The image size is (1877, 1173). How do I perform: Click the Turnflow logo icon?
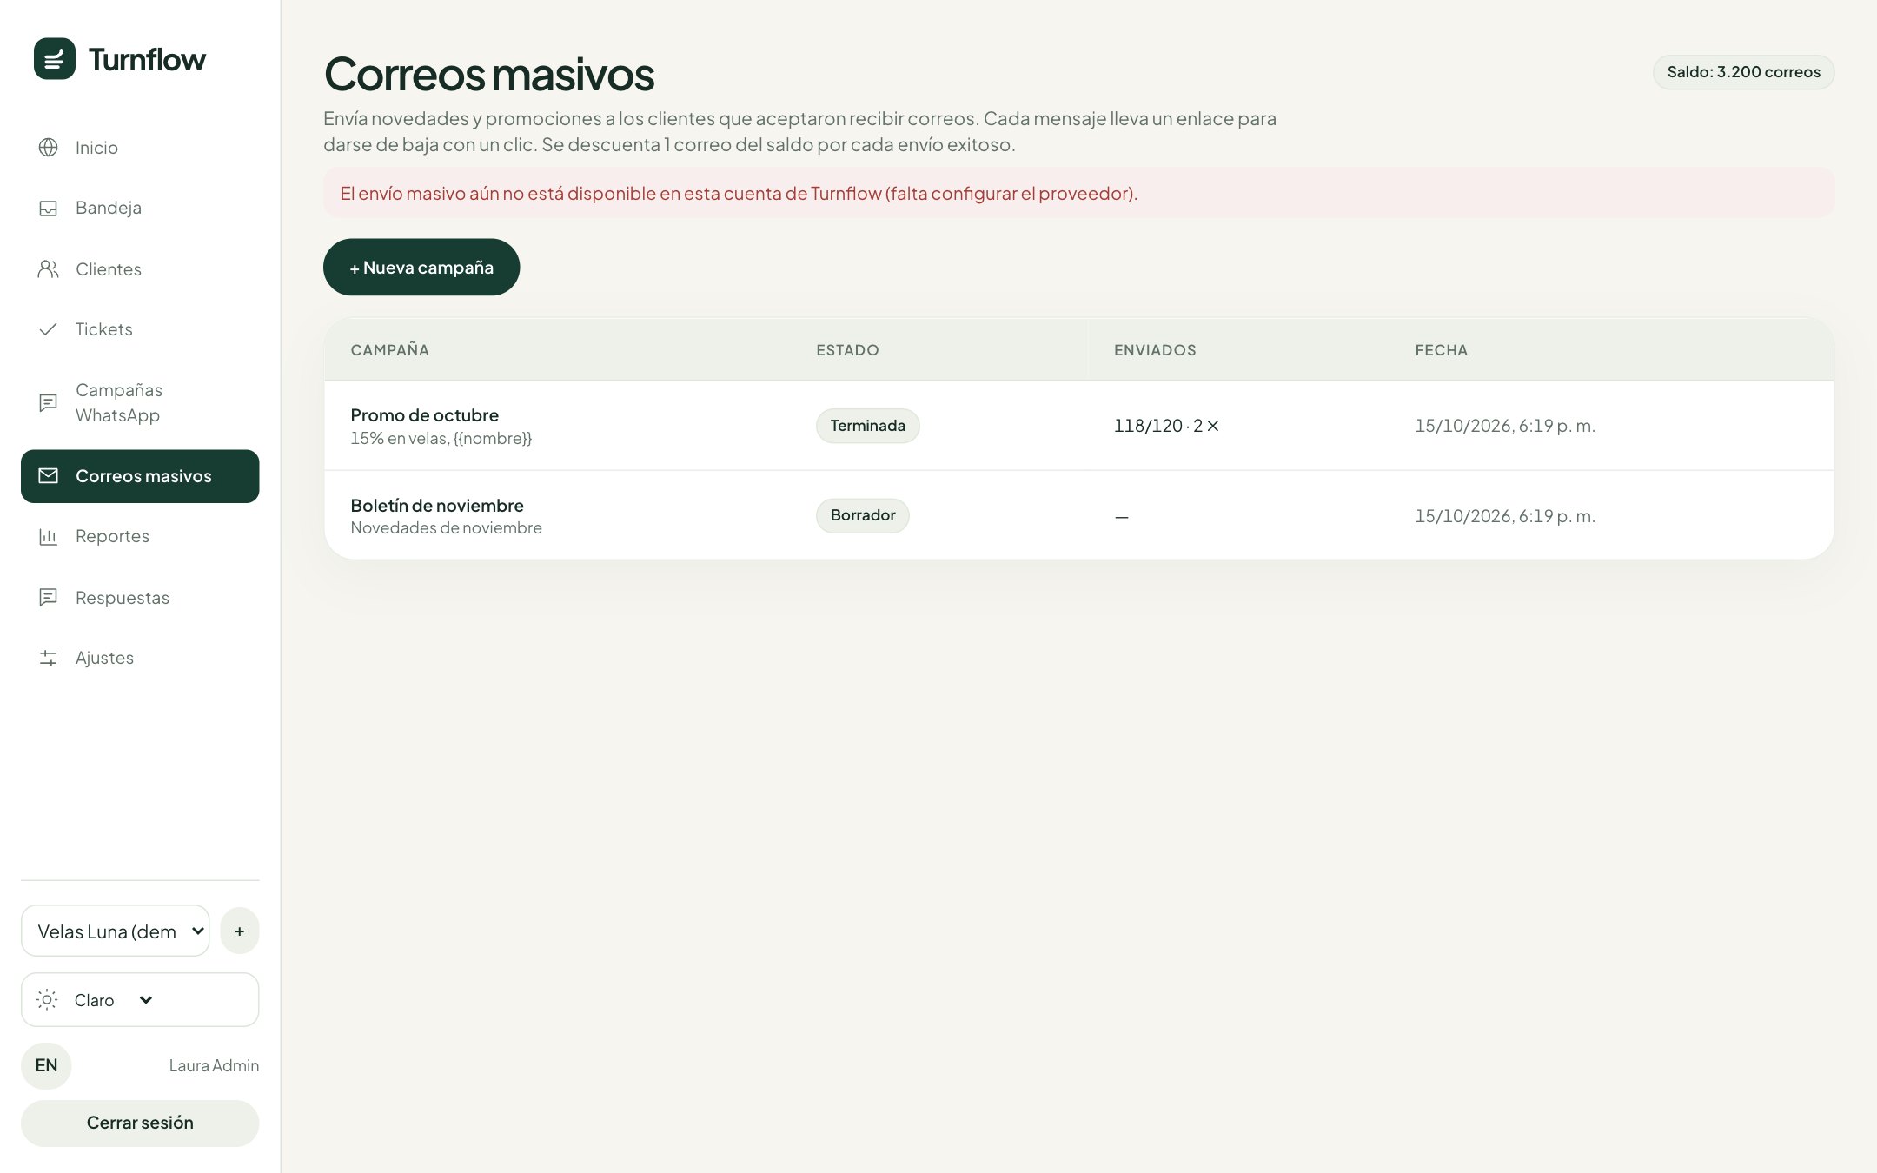point(55,59)
